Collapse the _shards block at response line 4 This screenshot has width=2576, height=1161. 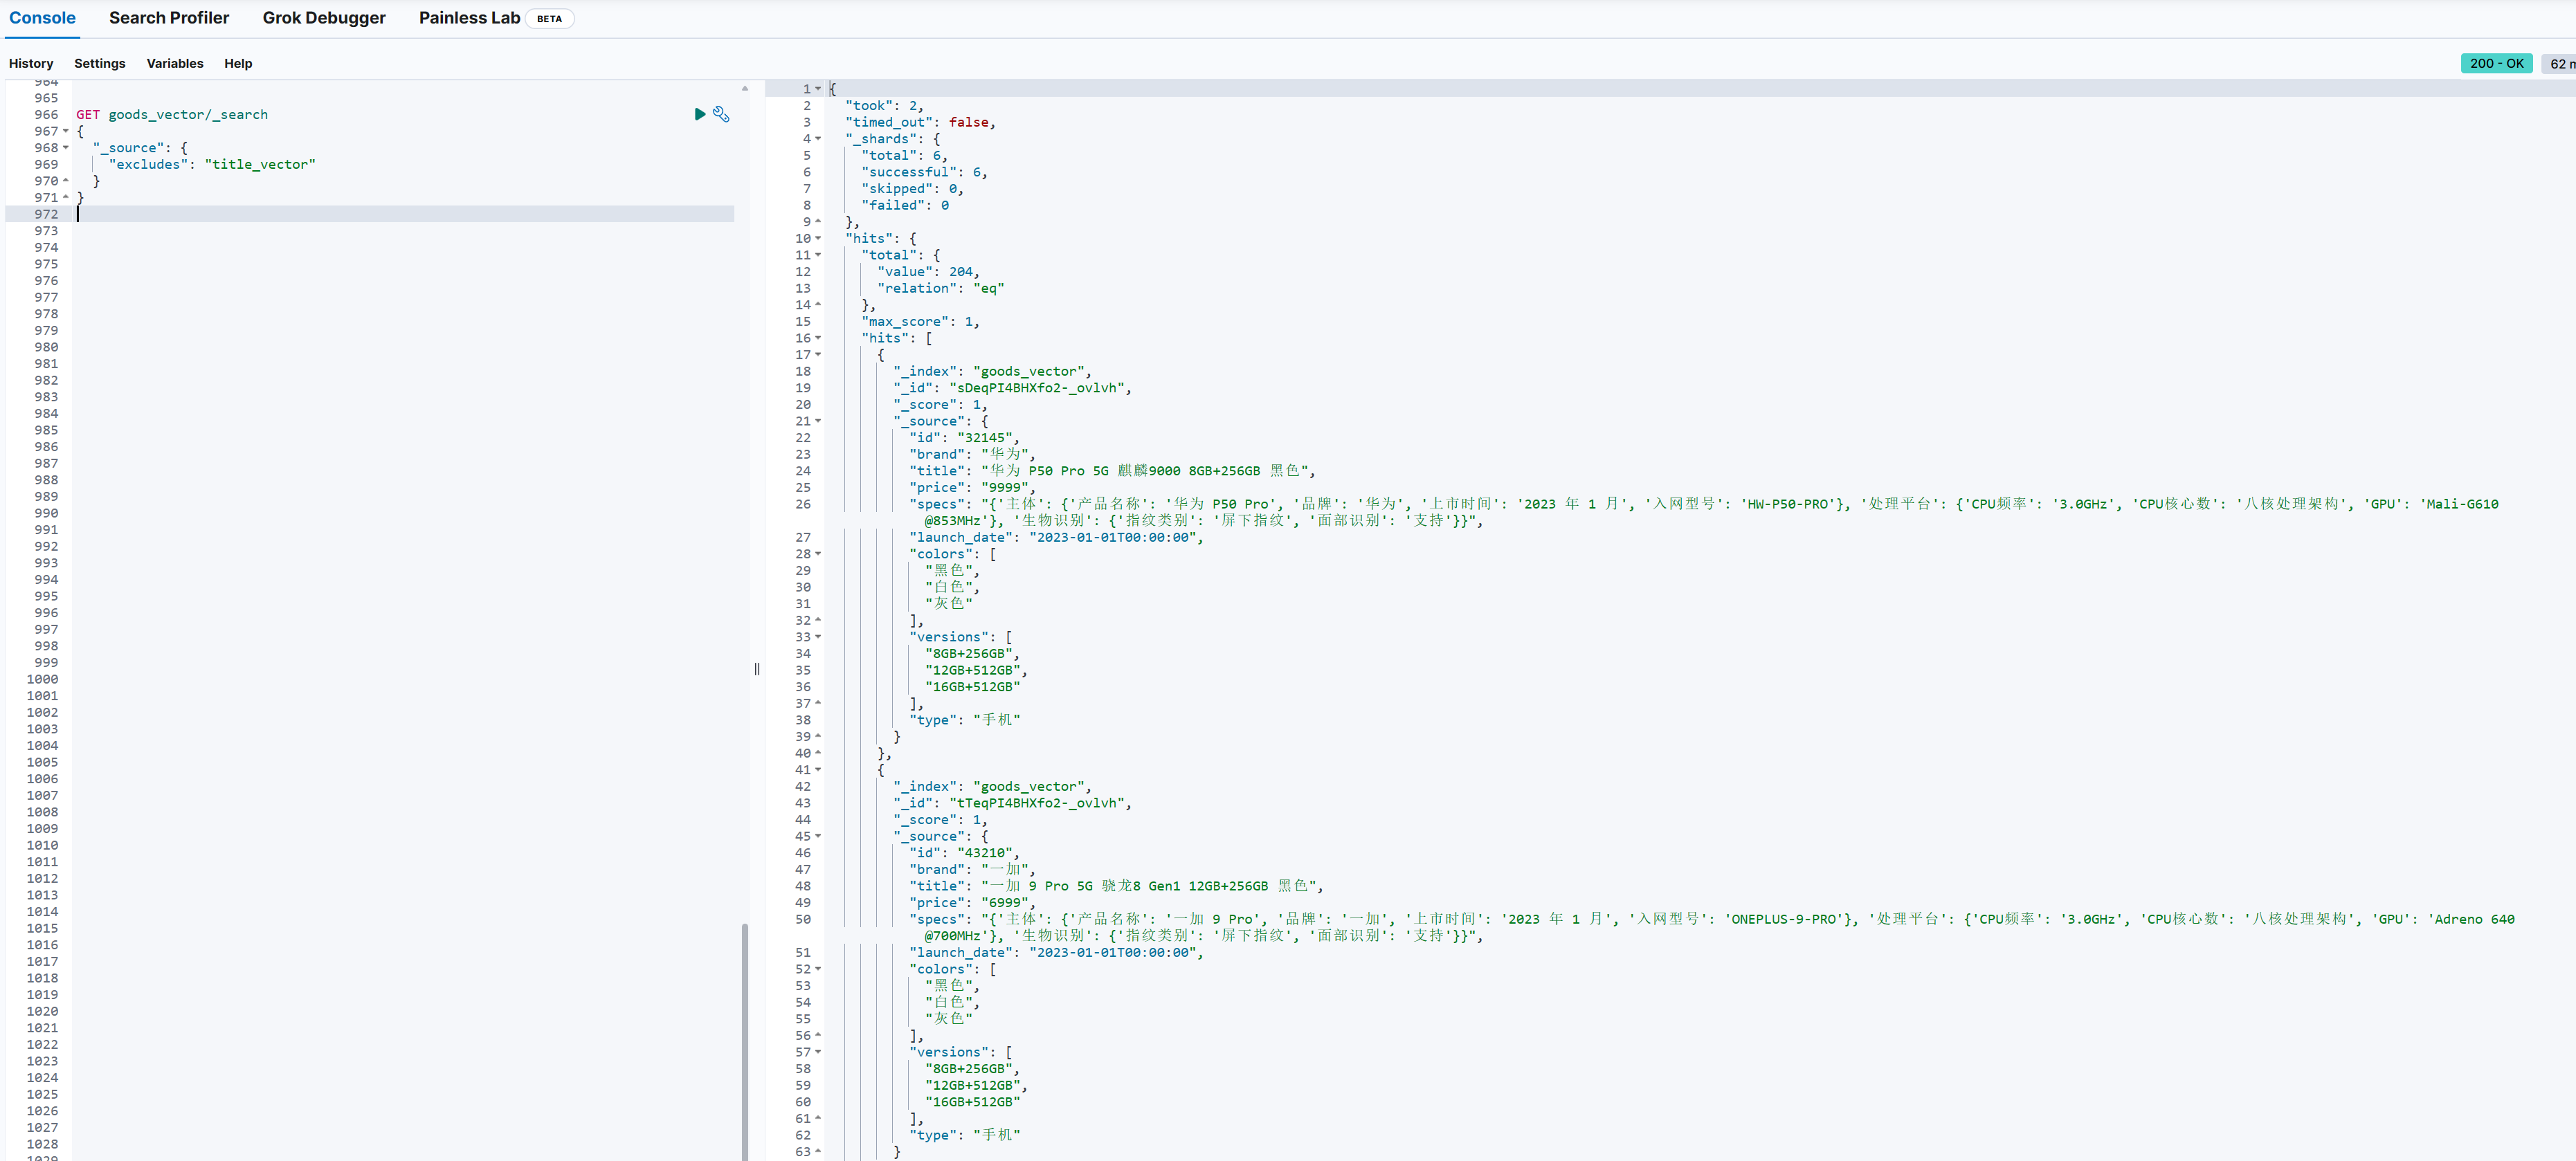pyautogui.click(x=818, y=139)
